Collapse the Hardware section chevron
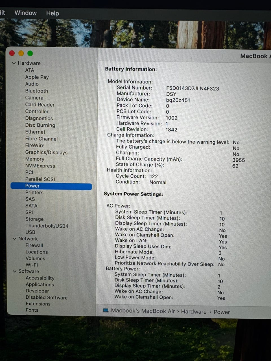Viewport: 271px width, 361px height. pos(14,63)
